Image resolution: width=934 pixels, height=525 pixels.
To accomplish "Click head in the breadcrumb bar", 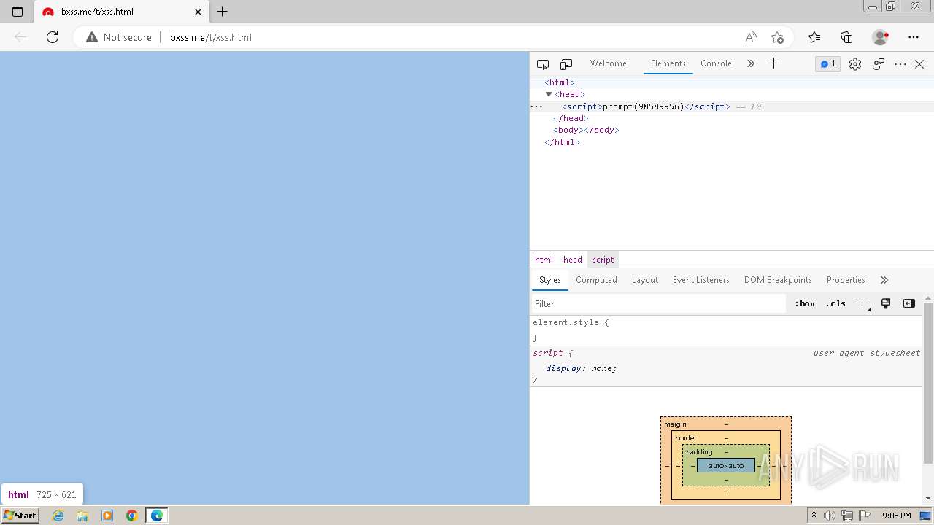I will 573,260.
